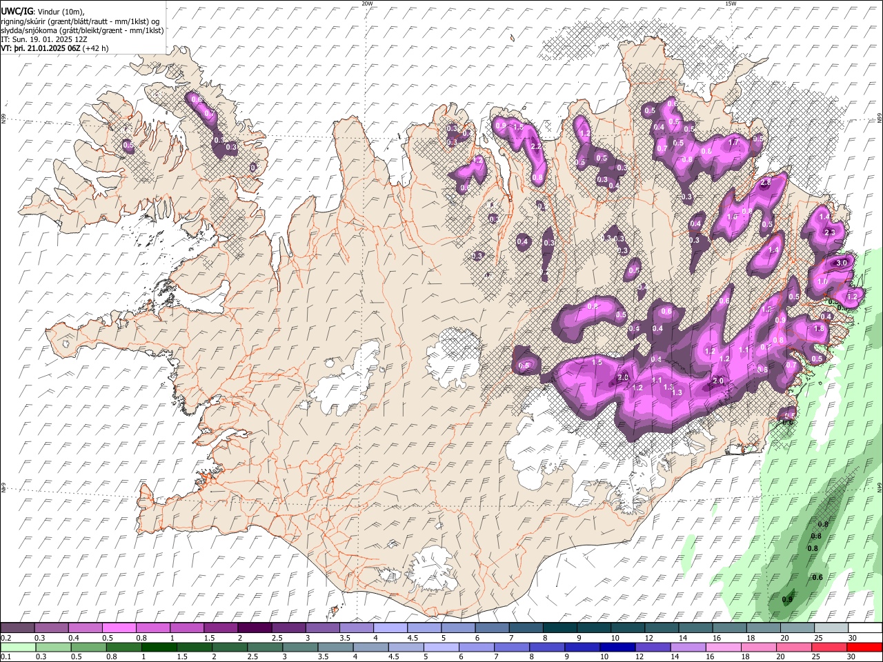883x662 pixels.
Task: Click the 30 label in the top legend row
Action: coord(852,638)
